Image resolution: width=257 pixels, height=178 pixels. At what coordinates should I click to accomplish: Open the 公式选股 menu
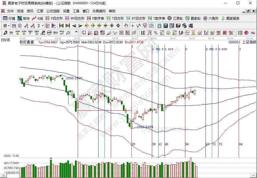[53, 11]
